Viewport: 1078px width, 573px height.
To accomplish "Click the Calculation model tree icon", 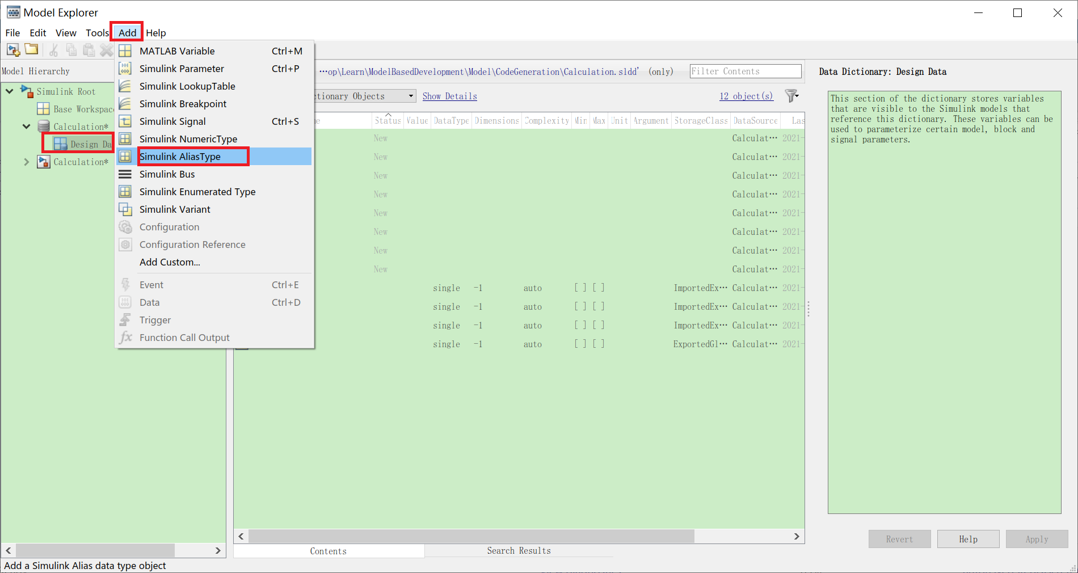I will (x=43, y=162).
